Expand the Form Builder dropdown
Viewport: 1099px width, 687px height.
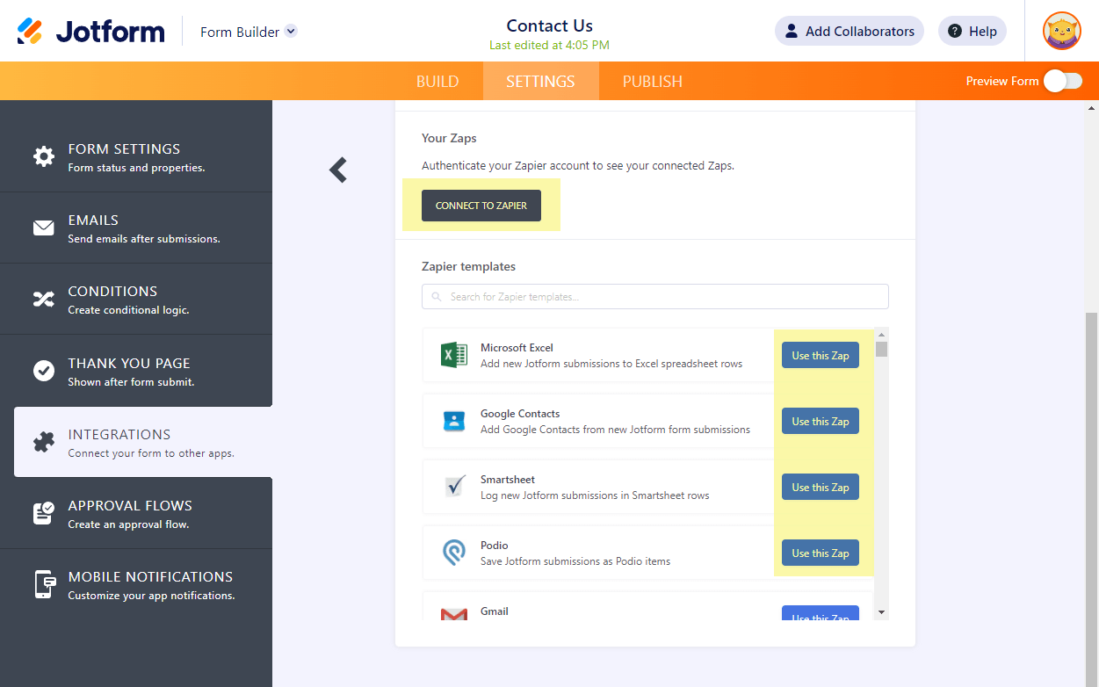pyautogui.click(x=291, y=32)
